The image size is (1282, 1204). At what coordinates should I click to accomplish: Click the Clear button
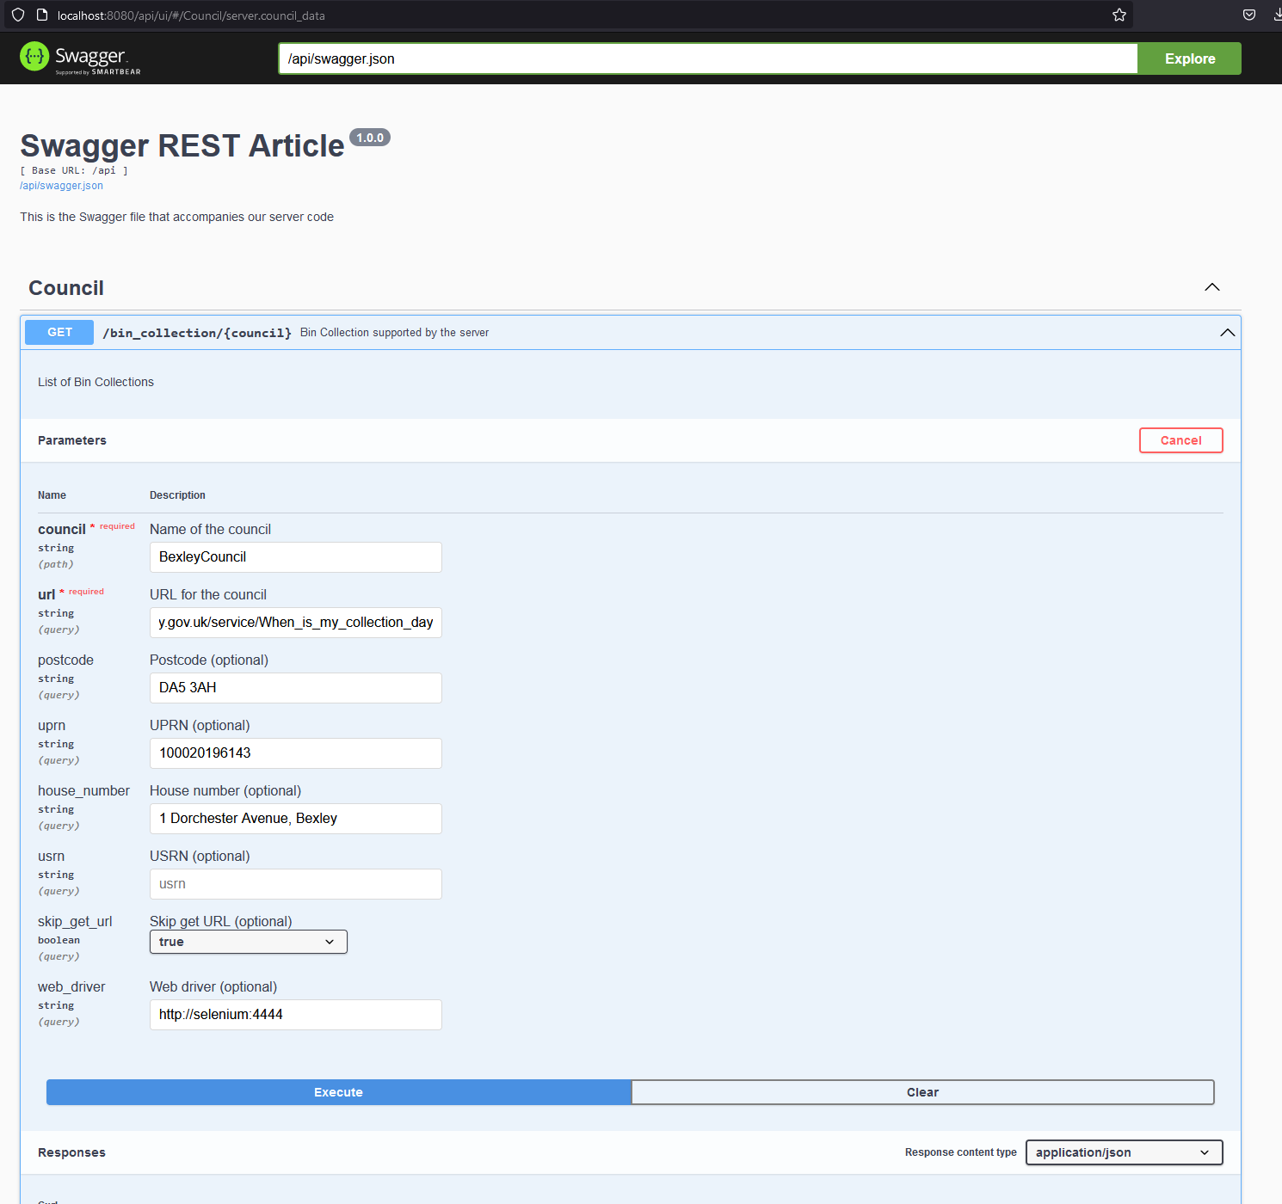click(922, 1092)
